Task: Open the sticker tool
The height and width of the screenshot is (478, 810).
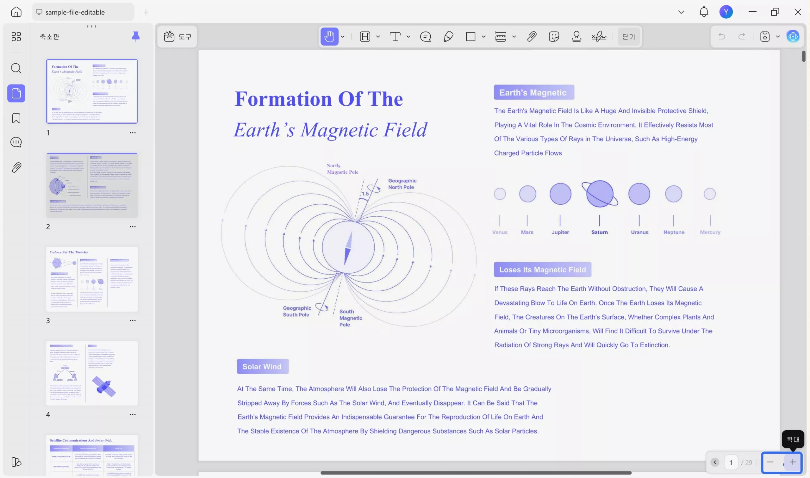Action: [554, 36]
